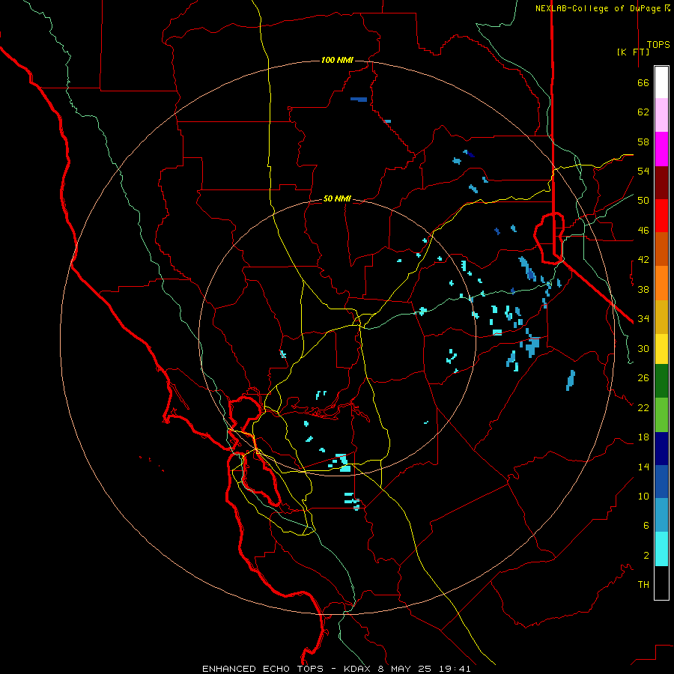Click the '18' legend value label
This screenshot has height=674, width=674.
[x=643, y=437]
